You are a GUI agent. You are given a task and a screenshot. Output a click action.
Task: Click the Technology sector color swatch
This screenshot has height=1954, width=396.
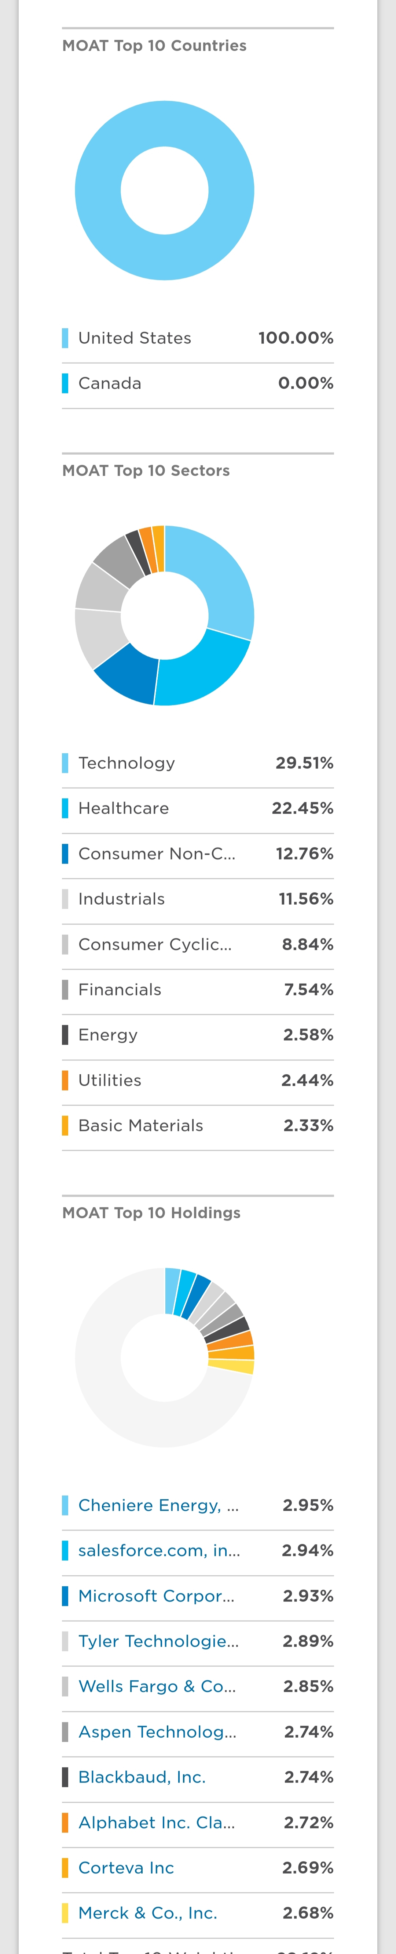[65, 763]
